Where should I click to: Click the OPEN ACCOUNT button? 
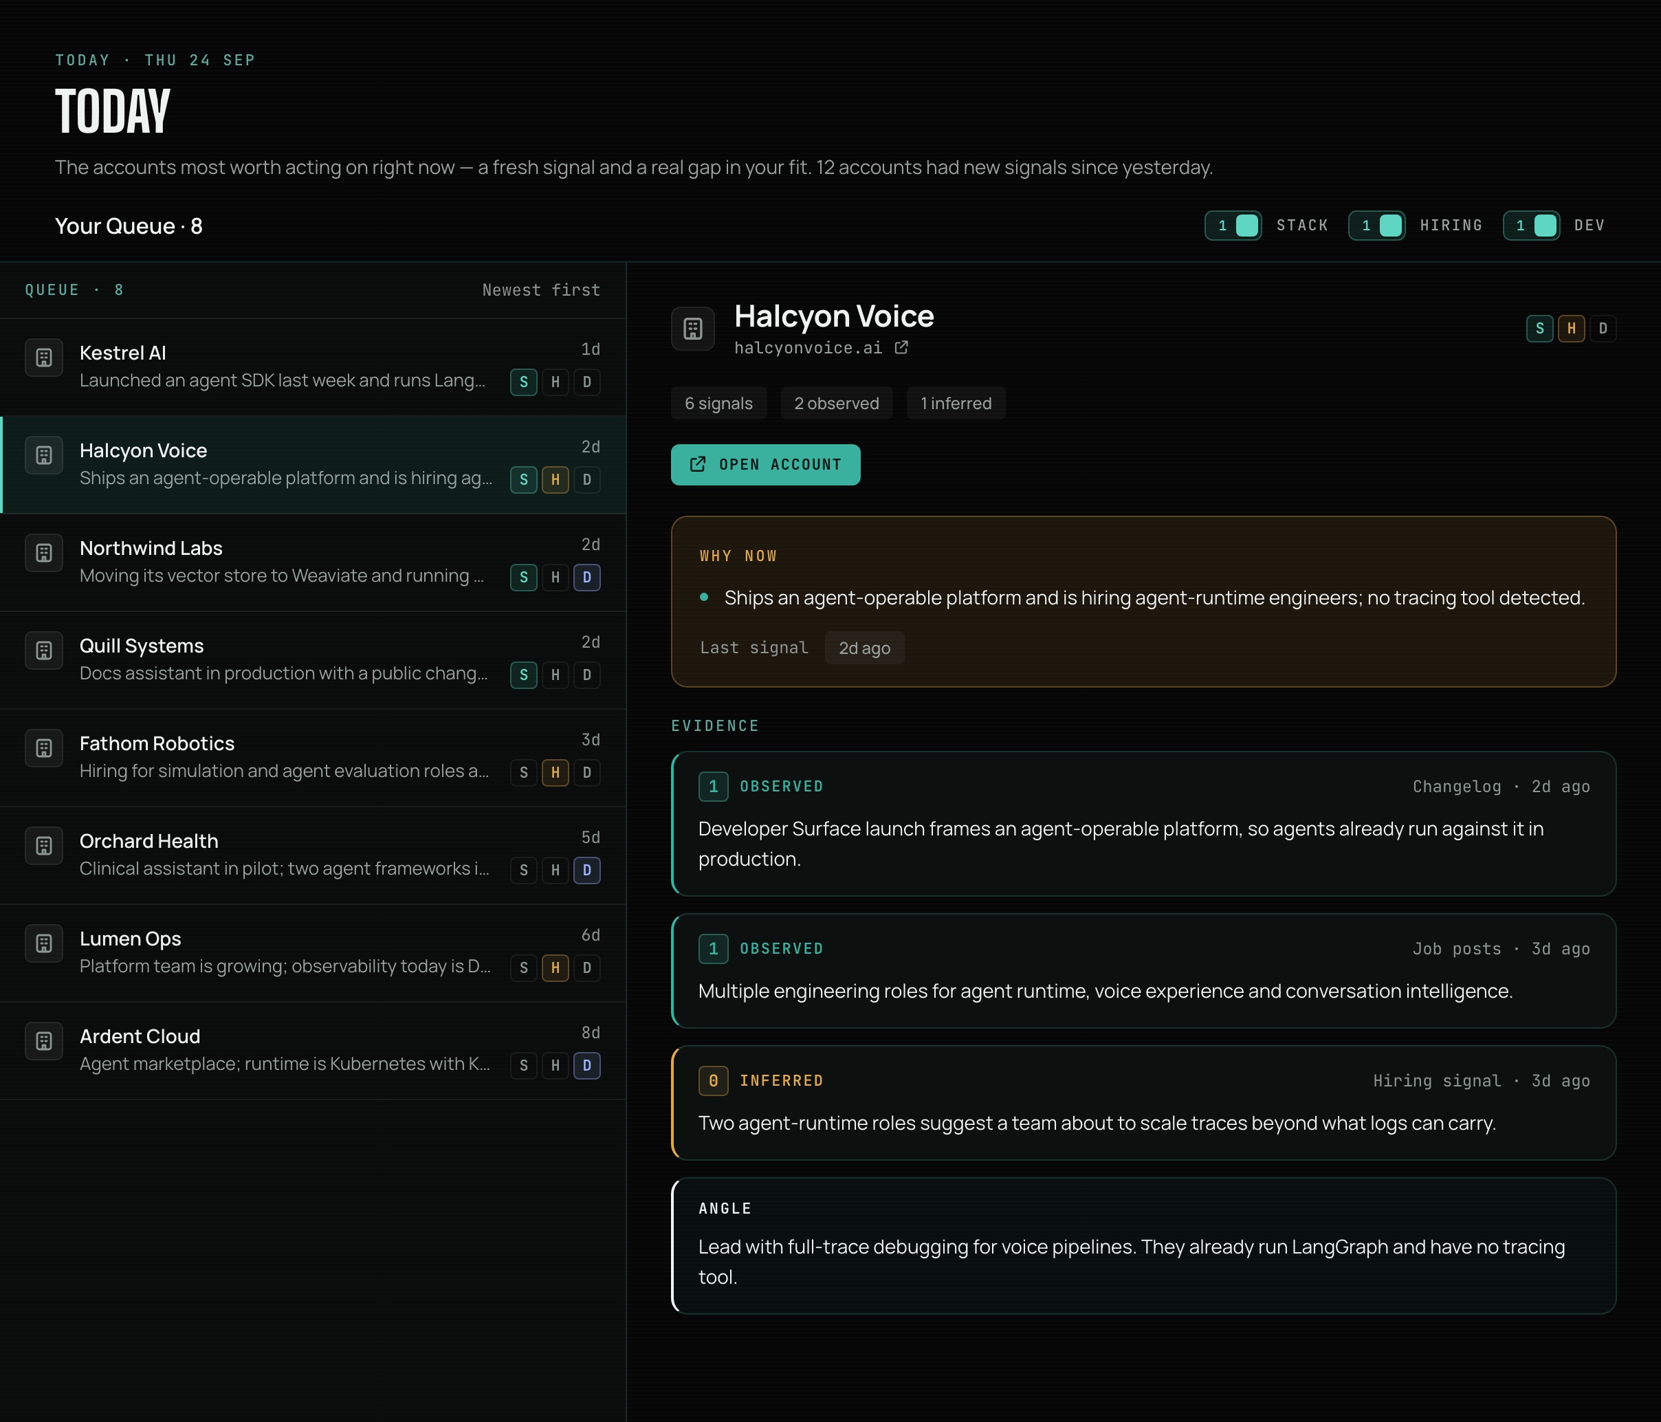click(766, 465)
